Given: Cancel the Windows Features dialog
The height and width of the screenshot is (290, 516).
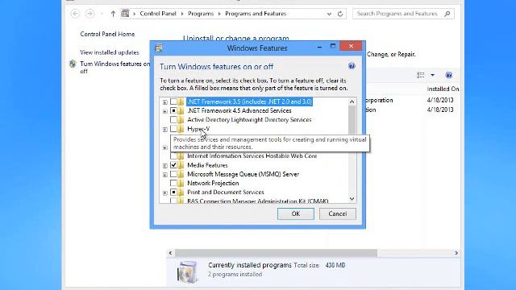Looking at the screenshot, I should 338,213.
